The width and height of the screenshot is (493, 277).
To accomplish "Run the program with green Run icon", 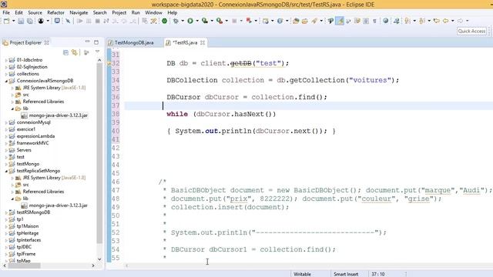I will click(x=190, y=21).
